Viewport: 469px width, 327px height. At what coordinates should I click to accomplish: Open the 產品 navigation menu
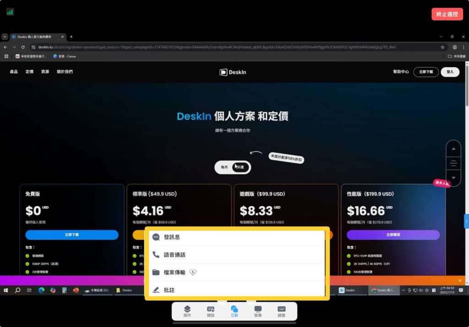[x=14, y=72]
